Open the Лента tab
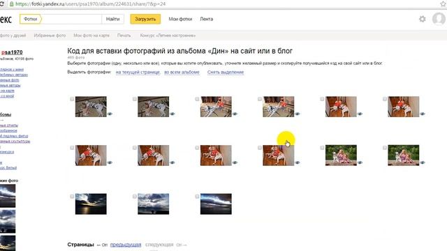The width and height of the screenshot is (447, 251). tap(207, 19)
